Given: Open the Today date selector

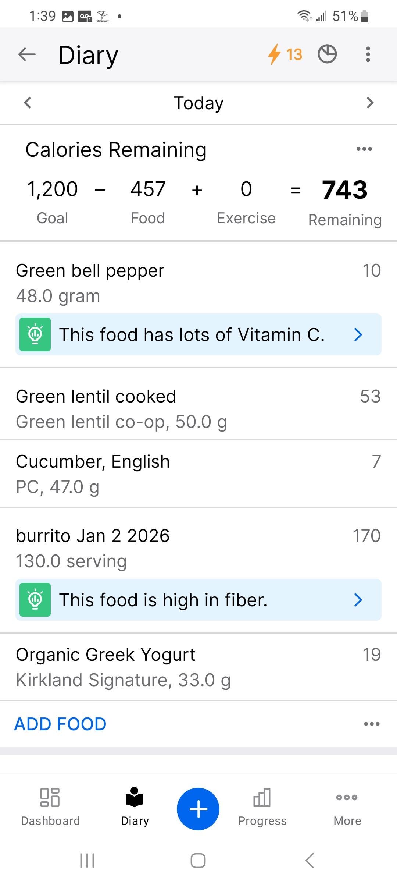Looking at the screenshot, I should pyautogui.click(x=198, y=103).
